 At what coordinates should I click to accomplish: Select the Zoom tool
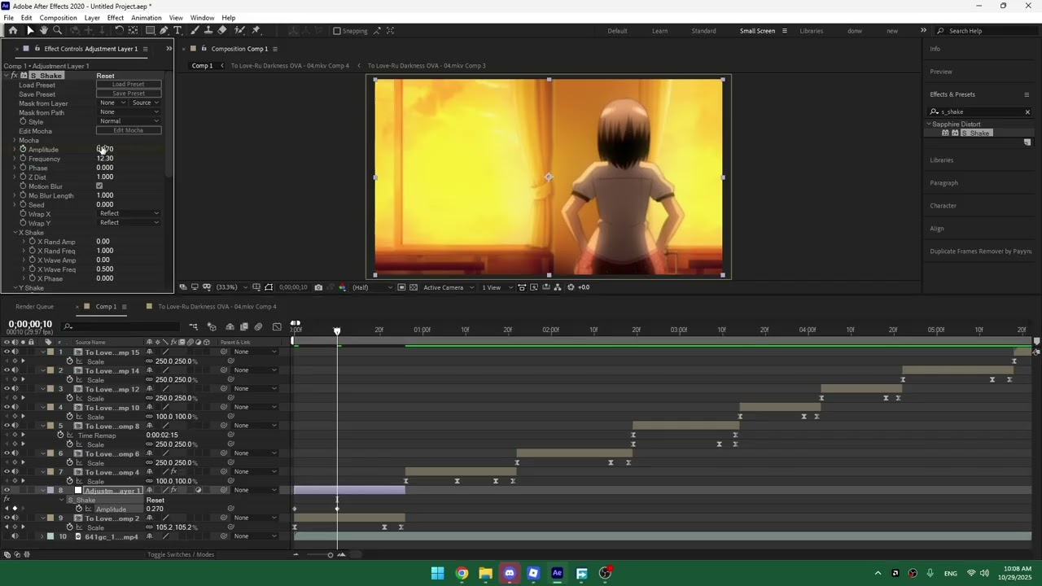pyautogui.click(x=57, y=30)
